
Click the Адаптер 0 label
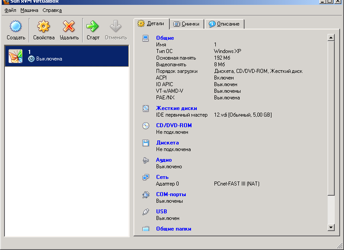[167, 184]
